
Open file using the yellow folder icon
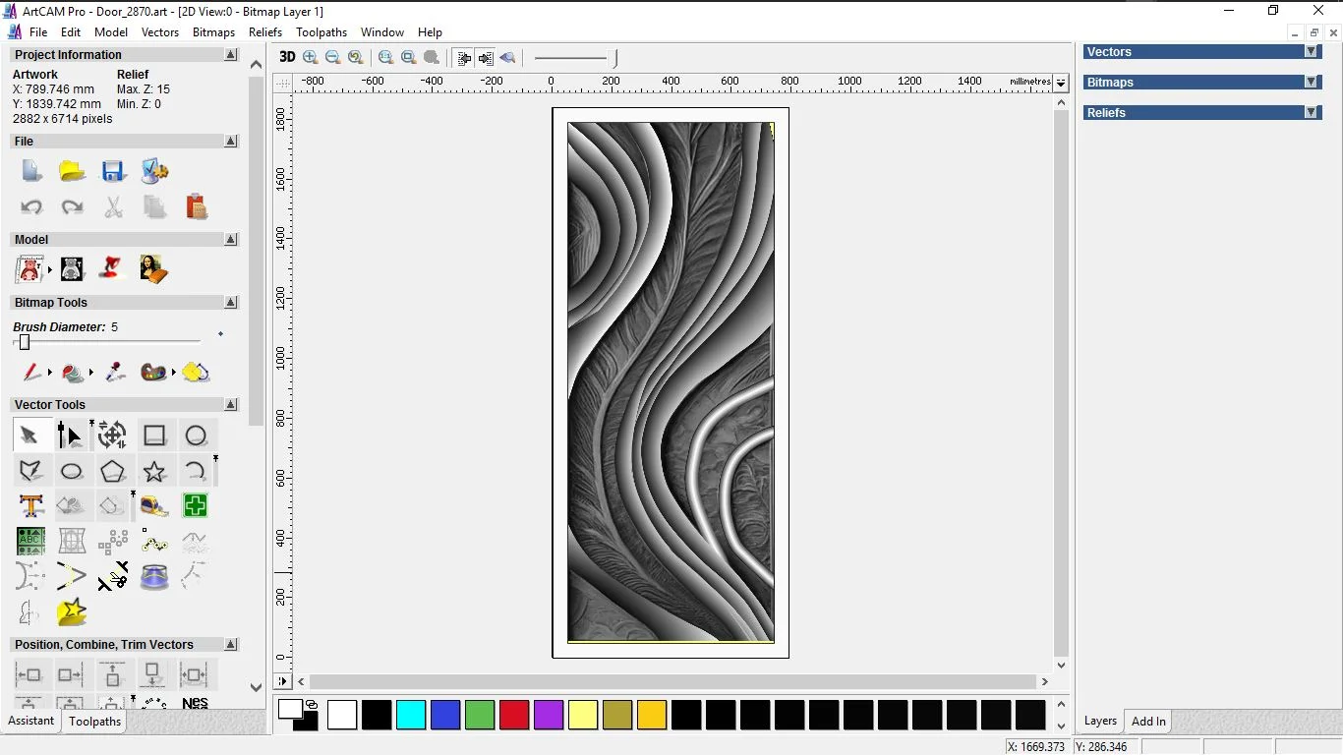[x=72, y=171]
